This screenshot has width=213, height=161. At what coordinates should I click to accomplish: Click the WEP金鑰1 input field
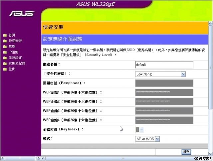click(164, 92)
